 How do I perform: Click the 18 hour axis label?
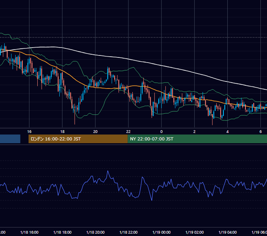click(x=62, y=131)
